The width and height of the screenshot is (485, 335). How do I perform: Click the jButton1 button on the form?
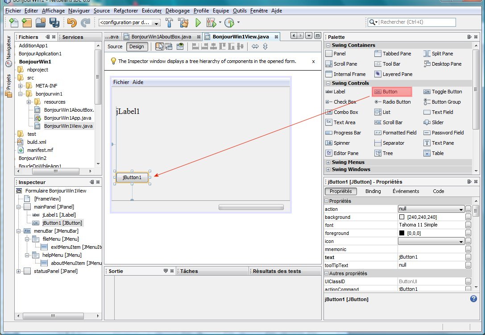pos(132,177)
